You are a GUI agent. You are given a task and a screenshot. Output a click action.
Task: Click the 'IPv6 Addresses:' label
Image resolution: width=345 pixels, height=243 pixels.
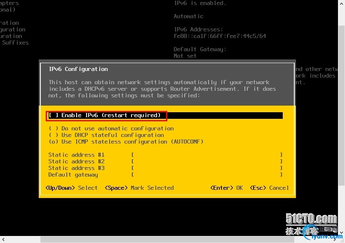click(x=198, y=29)
